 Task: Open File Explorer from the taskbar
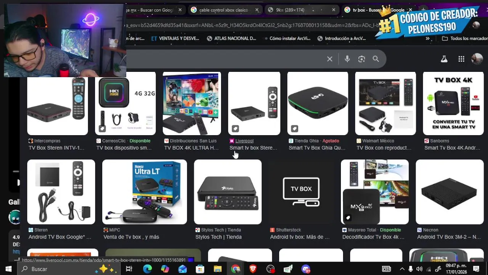[x=217, y=269]
